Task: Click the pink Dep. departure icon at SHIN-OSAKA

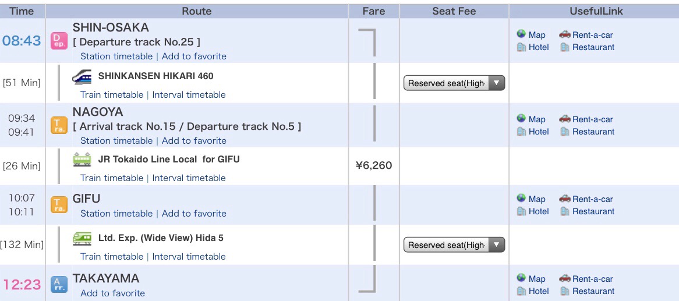Action: 59,41
